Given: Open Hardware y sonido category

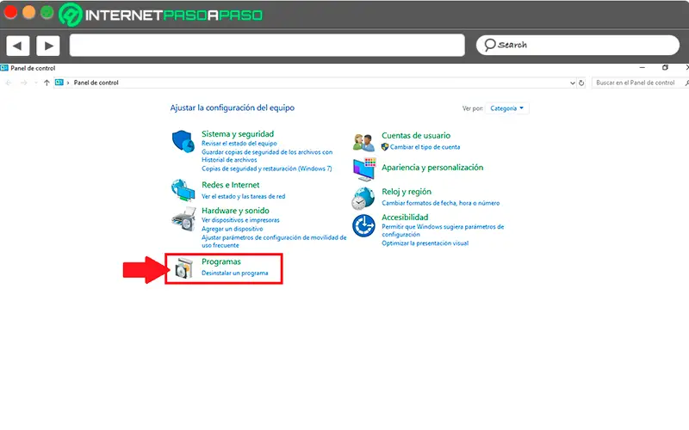Looking at the screenshot, I should coord(235,211).
